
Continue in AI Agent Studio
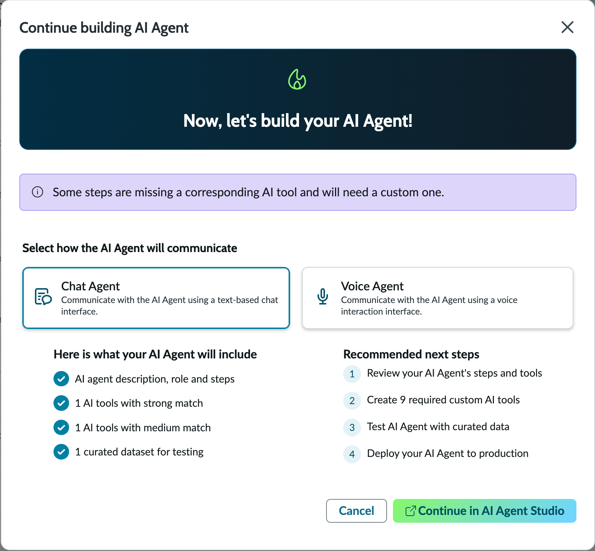point(485,511)
